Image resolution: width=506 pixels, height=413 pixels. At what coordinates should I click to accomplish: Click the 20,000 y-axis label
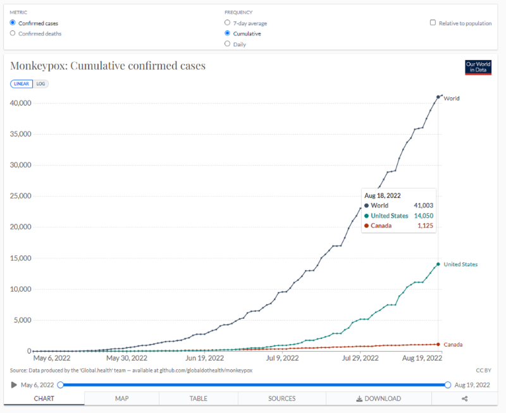coord(21,227)
